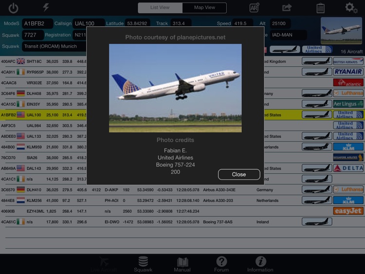This screenshot has height=274, width=365.
Task: Select the Squawk field 7727
Action: [33, 35]
